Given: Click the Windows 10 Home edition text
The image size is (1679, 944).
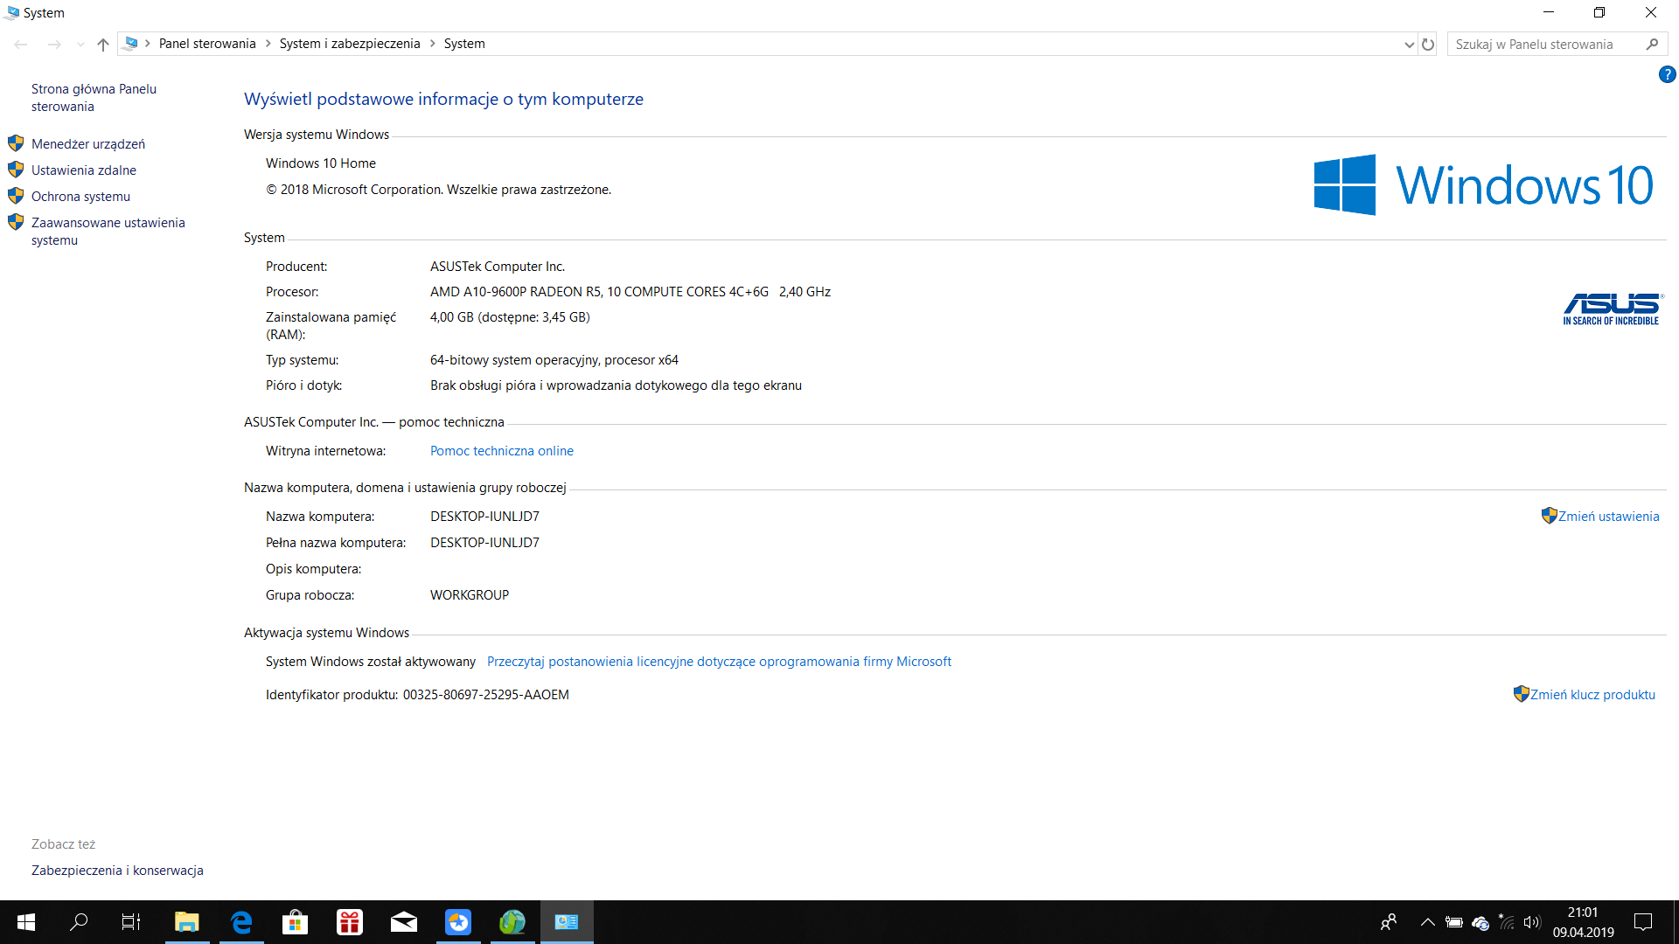Looking at the screenshot, I should click(x=321, y=163).
